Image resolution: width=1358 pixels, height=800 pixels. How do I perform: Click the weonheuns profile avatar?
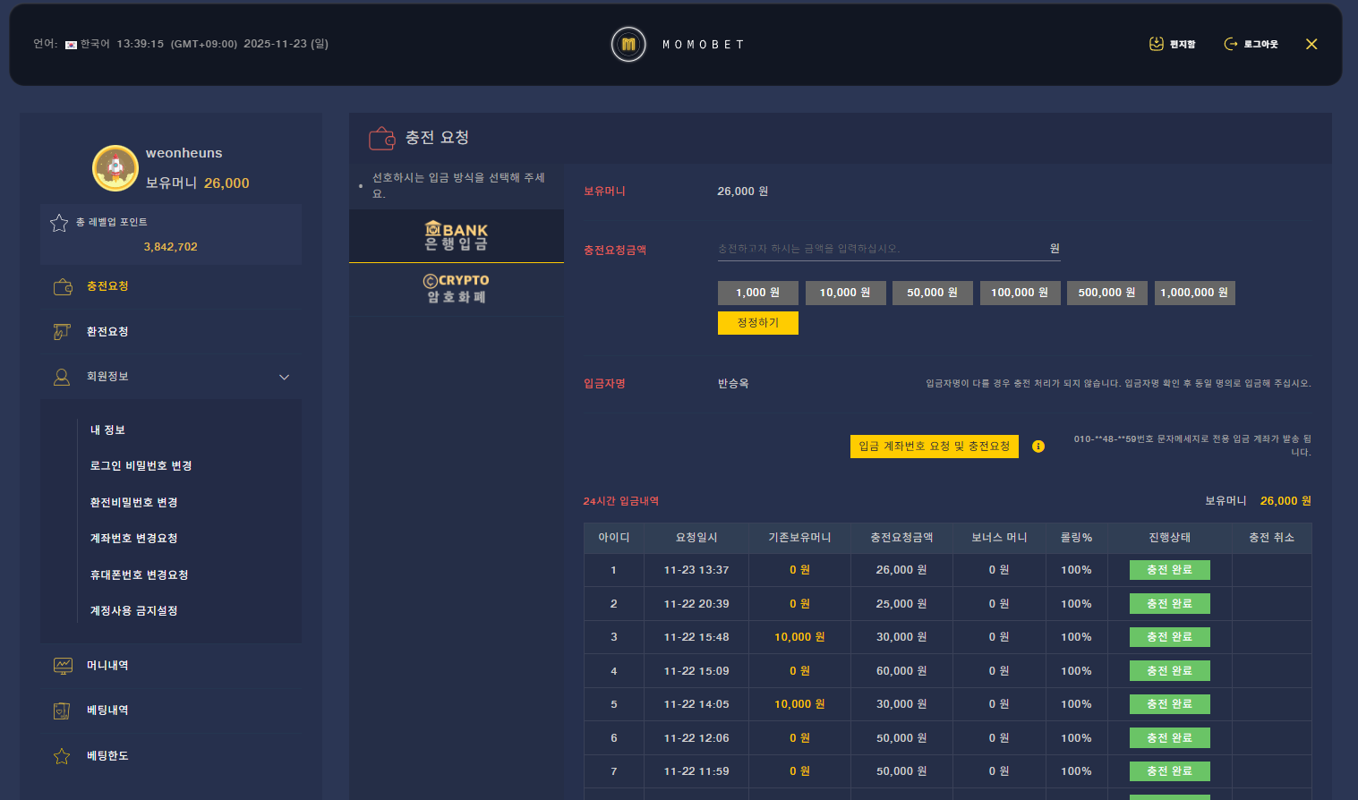pyautogui.click(x=115, y=168)
